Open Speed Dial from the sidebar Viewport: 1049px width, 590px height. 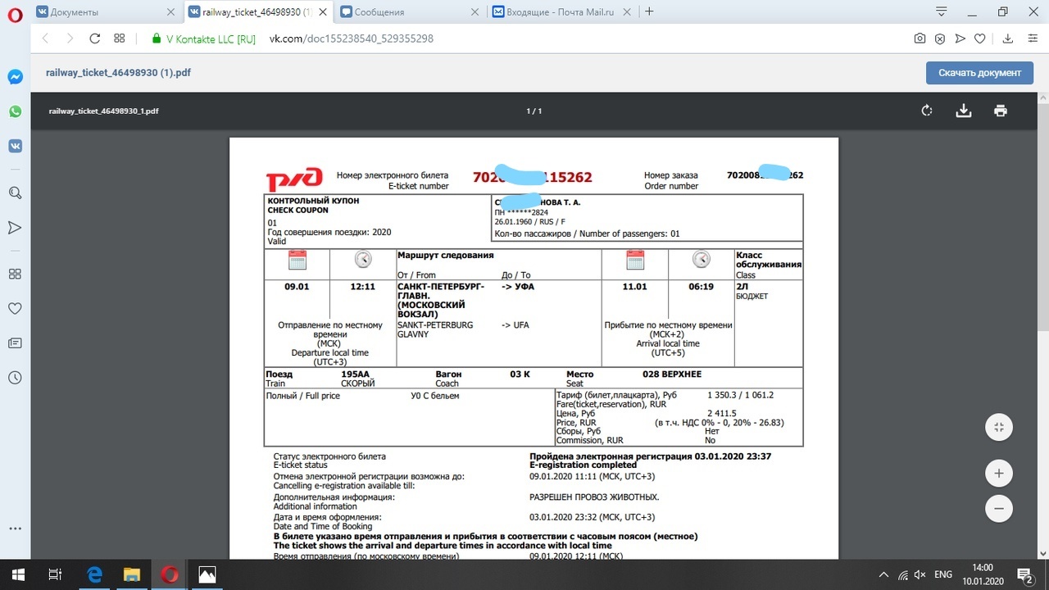pyautogui.click(x=15, y=274)
